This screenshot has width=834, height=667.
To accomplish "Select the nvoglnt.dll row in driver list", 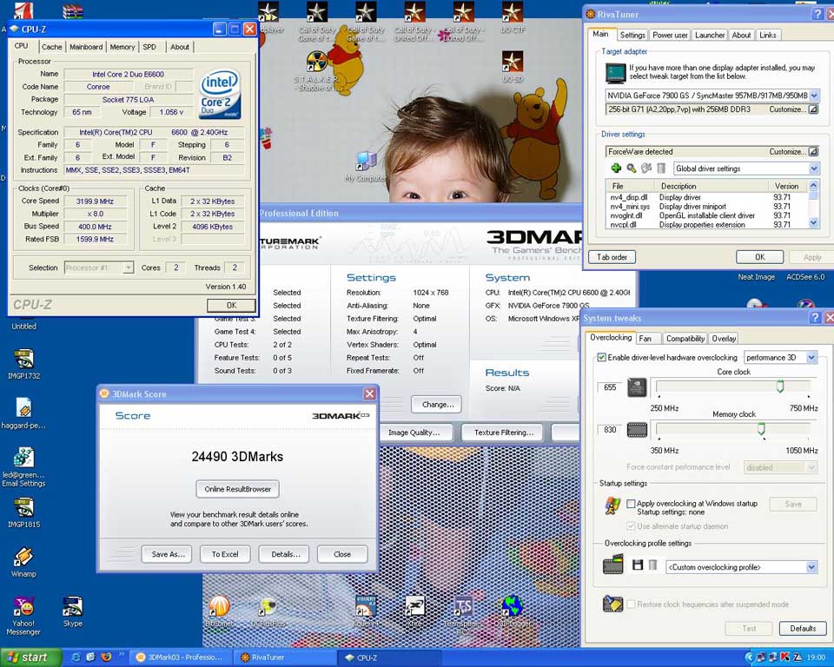I will (706, 215).
